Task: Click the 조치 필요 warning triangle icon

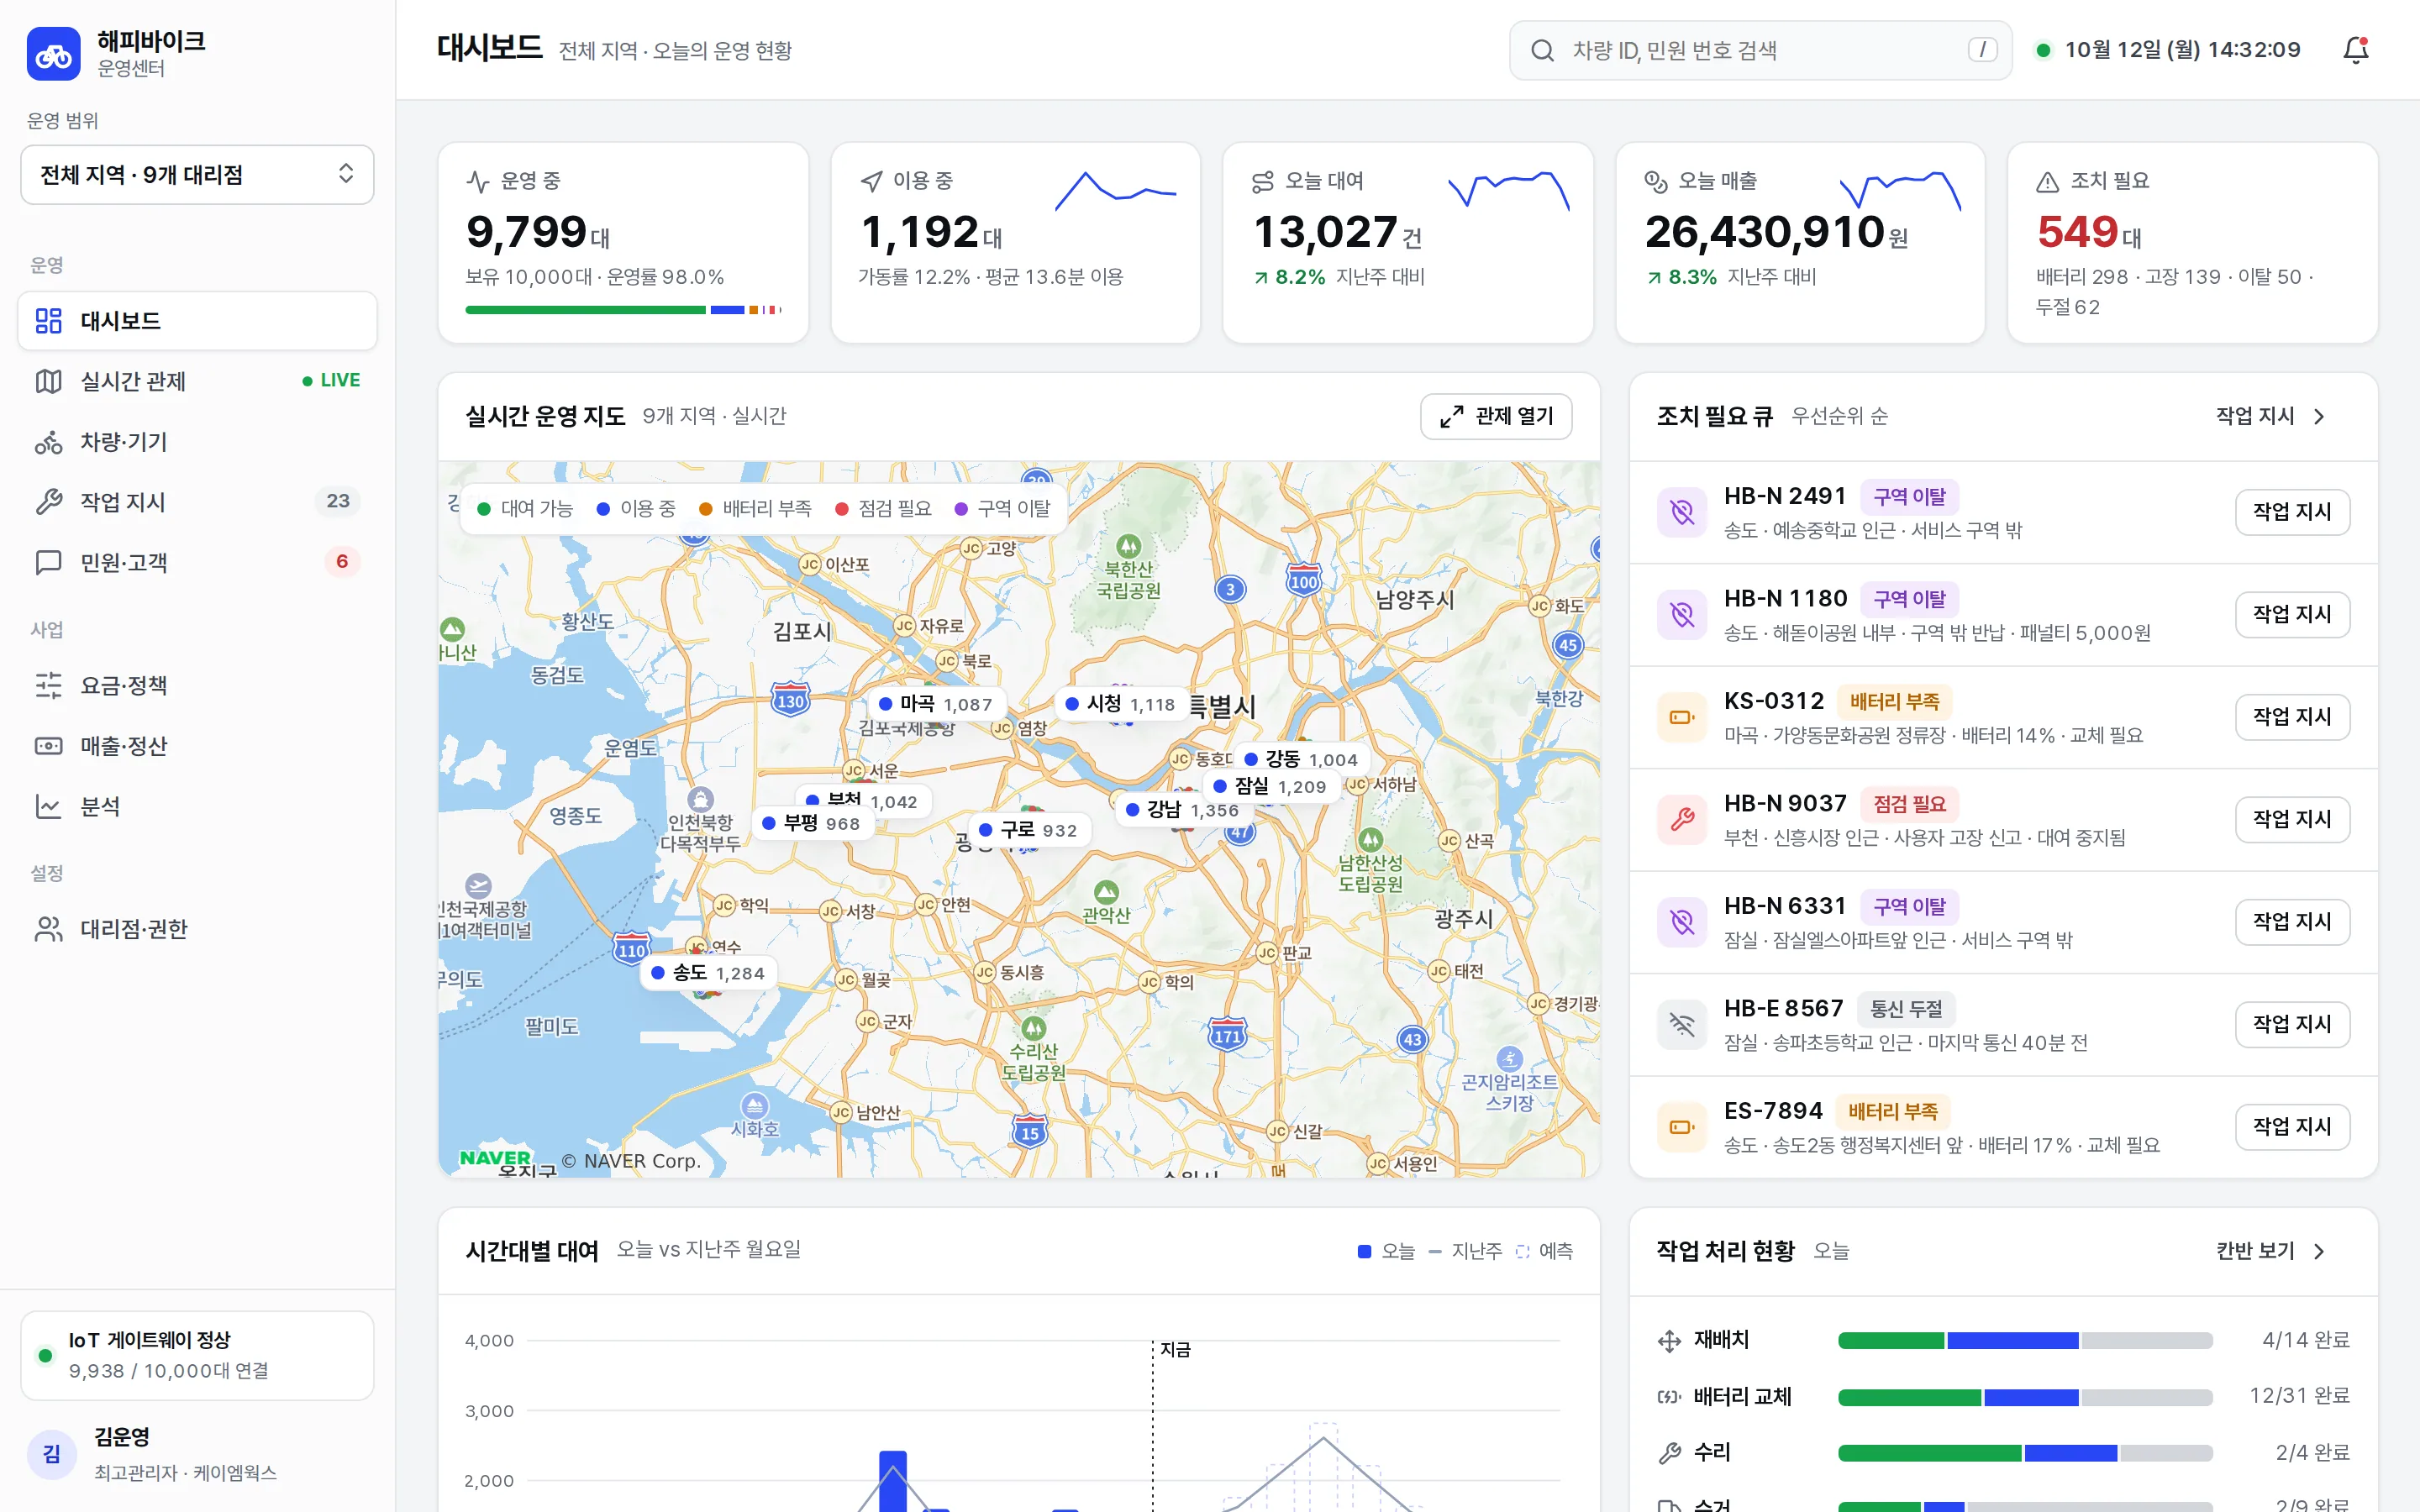Action: pyautogui.click(x=2047, y=181)
